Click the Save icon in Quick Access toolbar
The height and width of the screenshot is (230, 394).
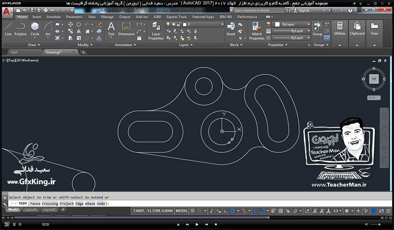pos(32,10)
